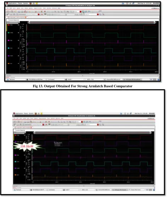Click the green trace color swatch, upper window

pos(9,33)
